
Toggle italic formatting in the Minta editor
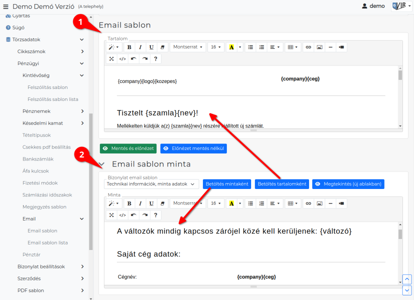(141, 203)
